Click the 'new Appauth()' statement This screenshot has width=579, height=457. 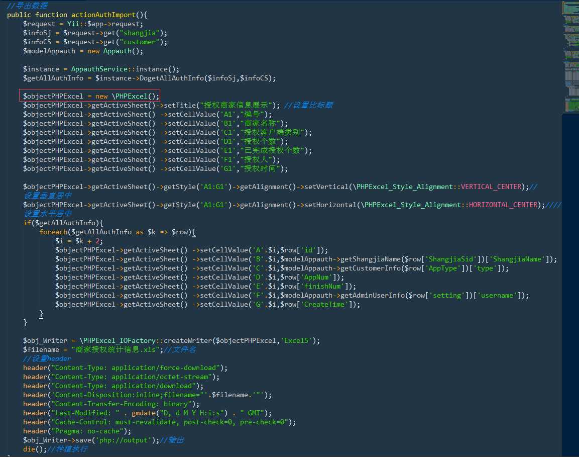point(115,51)
